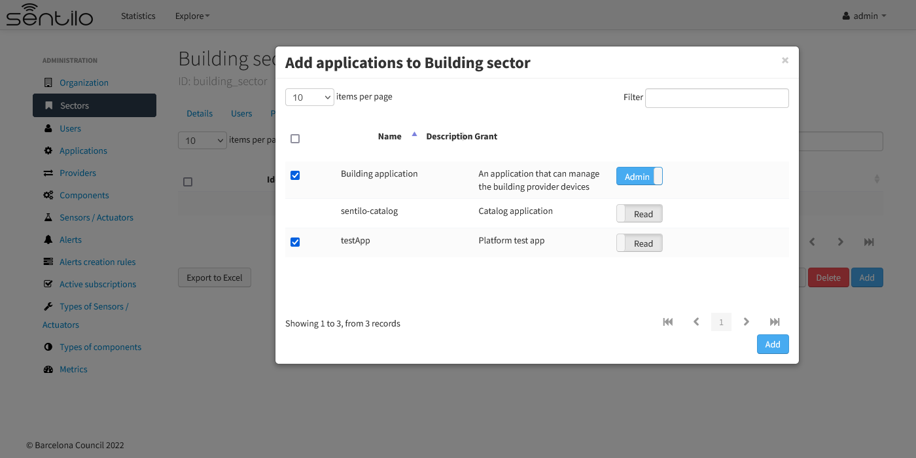Click the Providers arrows icon

[48, 173]
